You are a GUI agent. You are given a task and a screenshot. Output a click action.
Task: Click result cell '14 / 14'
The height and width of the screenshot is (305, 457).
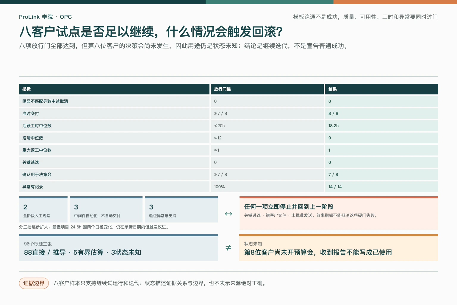(381, 187)
